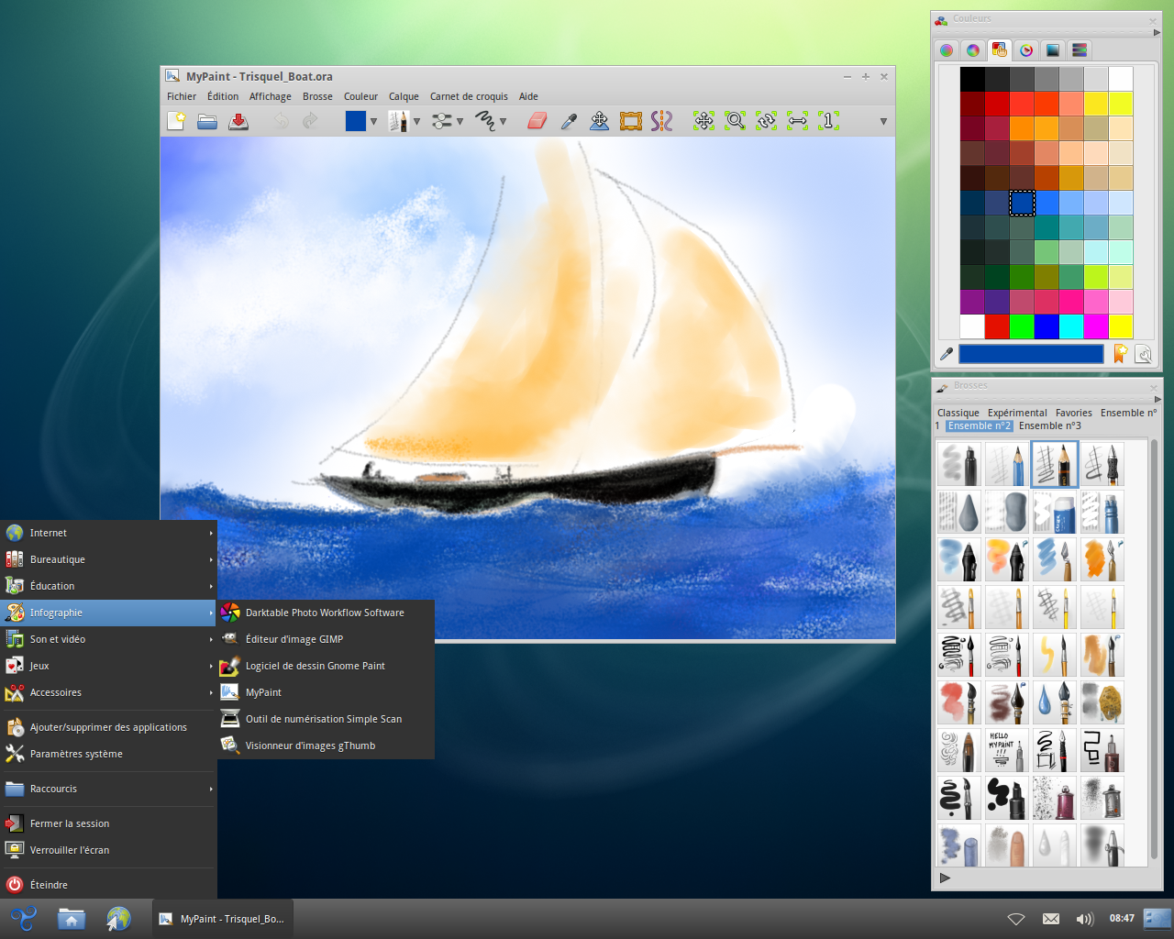The image size is (1174, 939).
Task: Select the freehand line mode squiggle icon
Action: coord(486,121)
